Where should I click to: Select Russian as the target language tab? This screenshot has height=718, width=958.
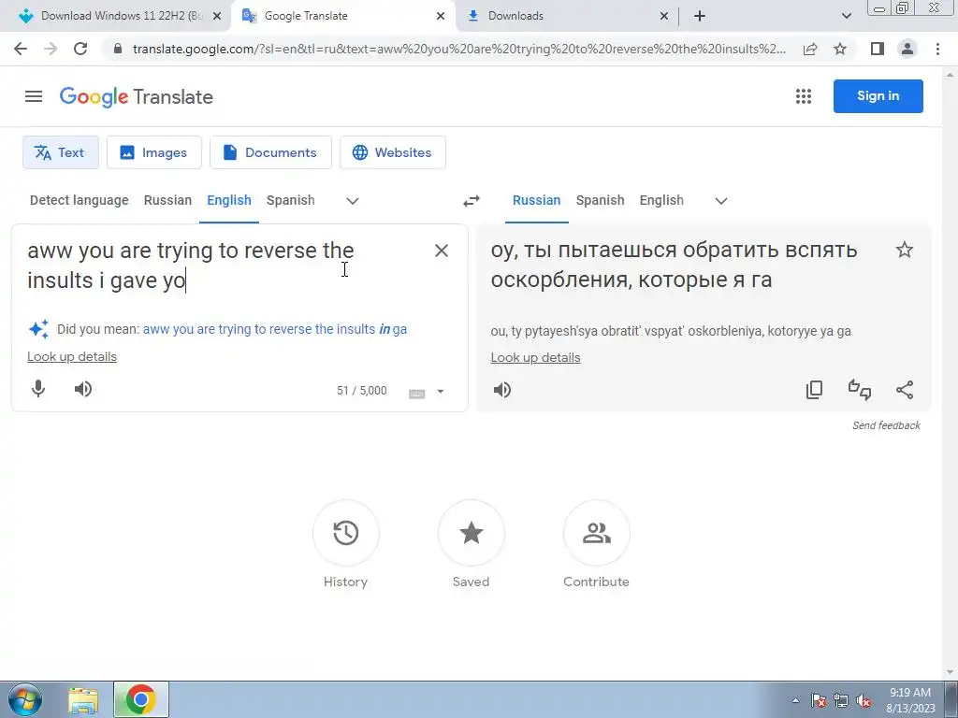pos(536,200)
